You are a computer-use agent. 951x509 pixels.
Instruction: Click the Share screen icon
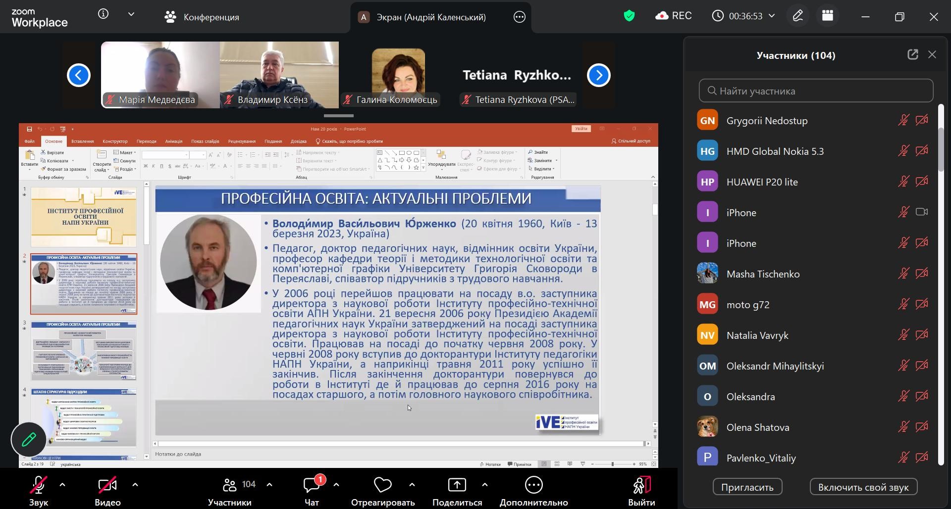point(457,485)
